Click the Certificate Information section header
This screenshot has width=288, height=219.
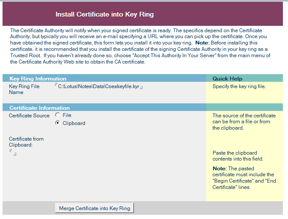(39, 108)
